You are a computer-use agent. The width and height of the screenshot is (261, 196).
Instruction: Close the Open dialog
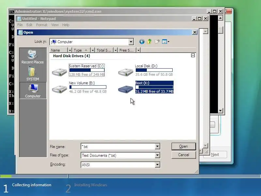195,32
